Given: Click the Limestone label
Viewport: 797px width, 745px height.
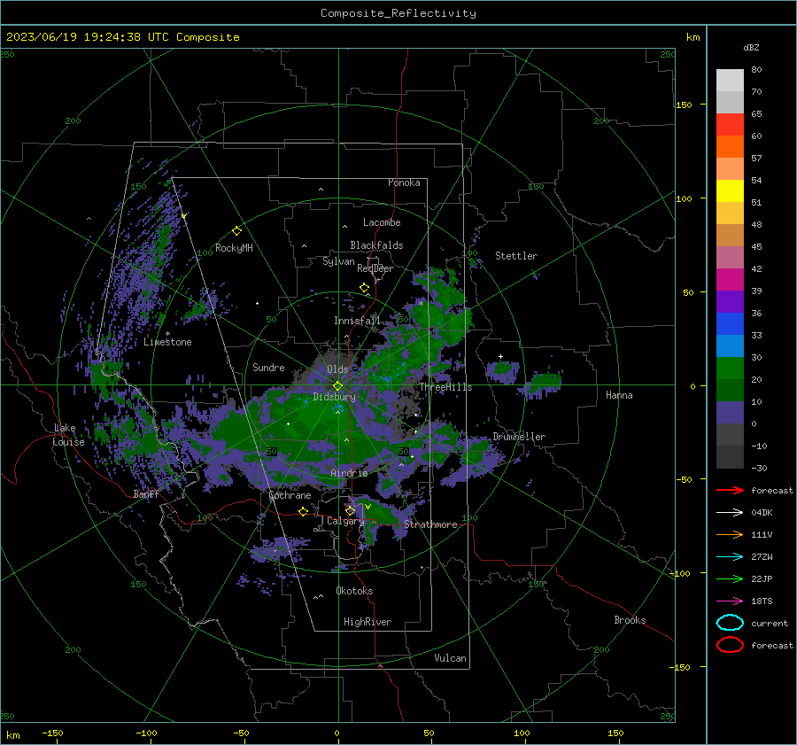Looking at the screenshot, I should coord(167,342).
